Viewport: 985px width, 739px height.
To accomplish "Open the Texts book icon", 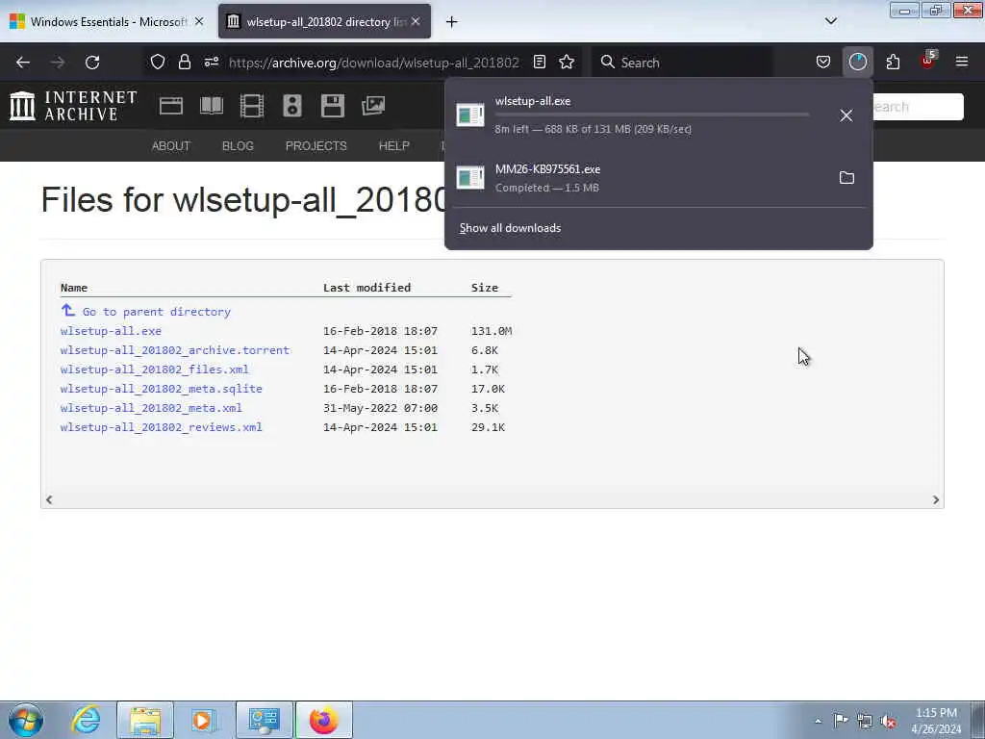I will pos(211,106).
